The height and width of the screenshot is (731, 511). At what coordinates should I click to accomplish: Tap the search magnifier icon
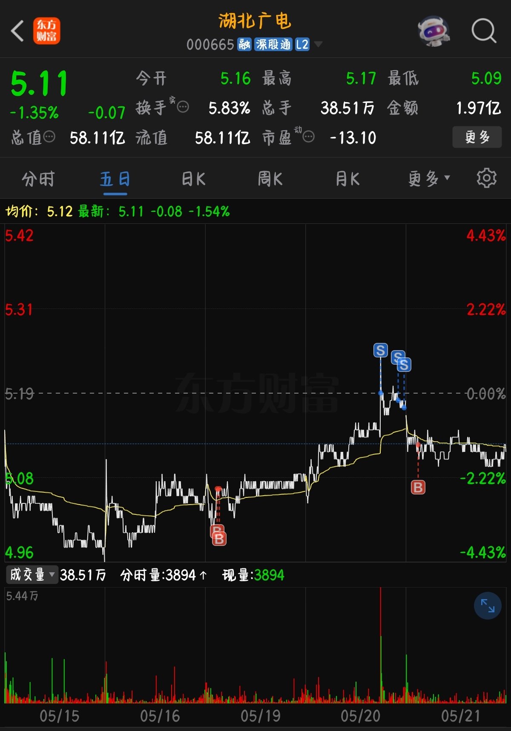pyautogui.click(x=484, y=31)
